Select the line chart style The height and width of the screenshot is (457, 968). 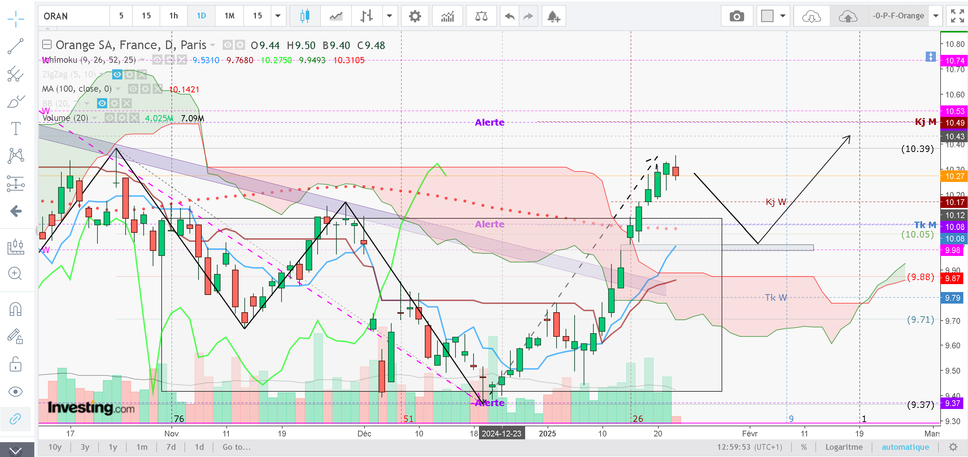pos(336,16)
